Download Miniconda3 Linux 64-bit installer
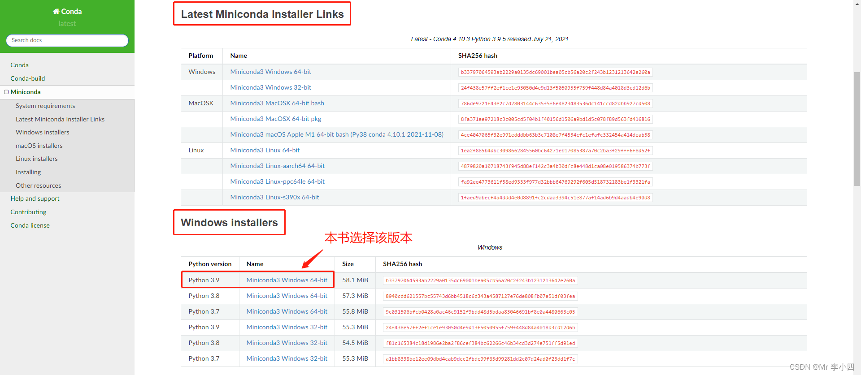This screenshot has height=375, width=861. 265,150
